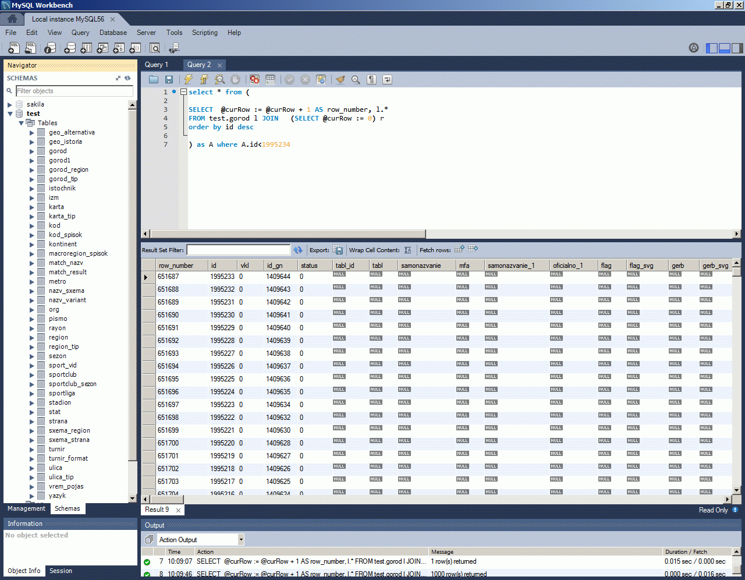Toggle auto-commit mode in query toolbar
Screen dimensions: 745x580
(x=321, y=80)
